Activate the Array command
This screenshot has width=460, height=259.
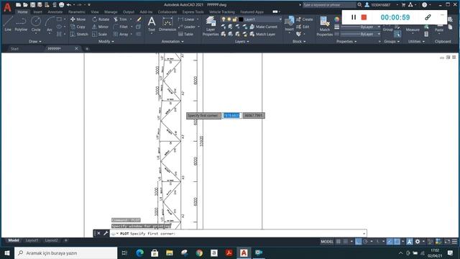tap(121, 34)
